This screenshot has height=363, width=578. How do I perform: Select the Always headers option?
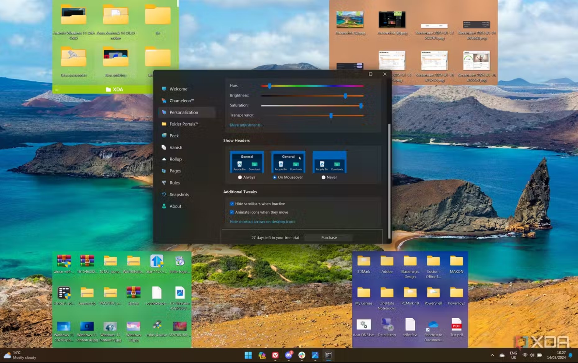[240, 177]
